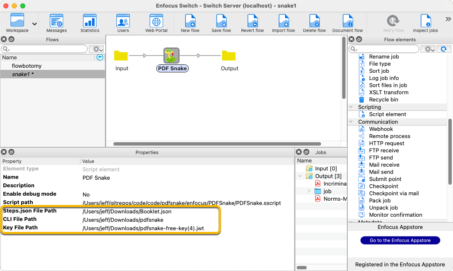Undock the Jobs panel

click(x=306, y=152)
